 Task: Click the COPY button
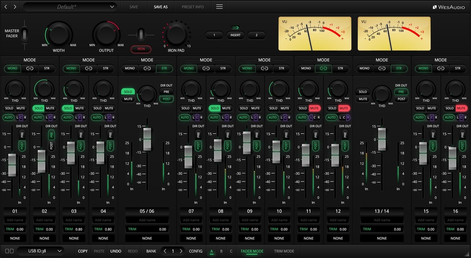tap(83, 251)
